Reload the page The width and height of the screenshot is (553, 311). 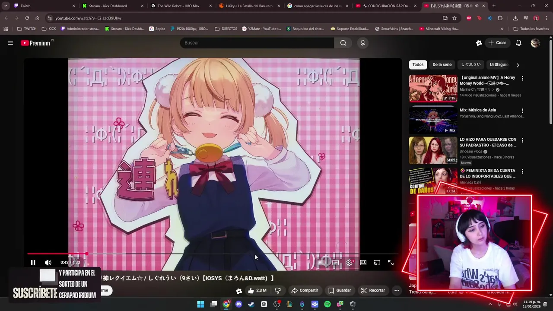coord(27,18)
